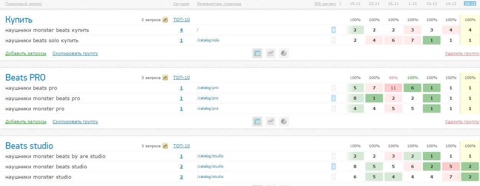
Task: Click Добавить запросы under Beats PRO group
Action: (26, 122)
